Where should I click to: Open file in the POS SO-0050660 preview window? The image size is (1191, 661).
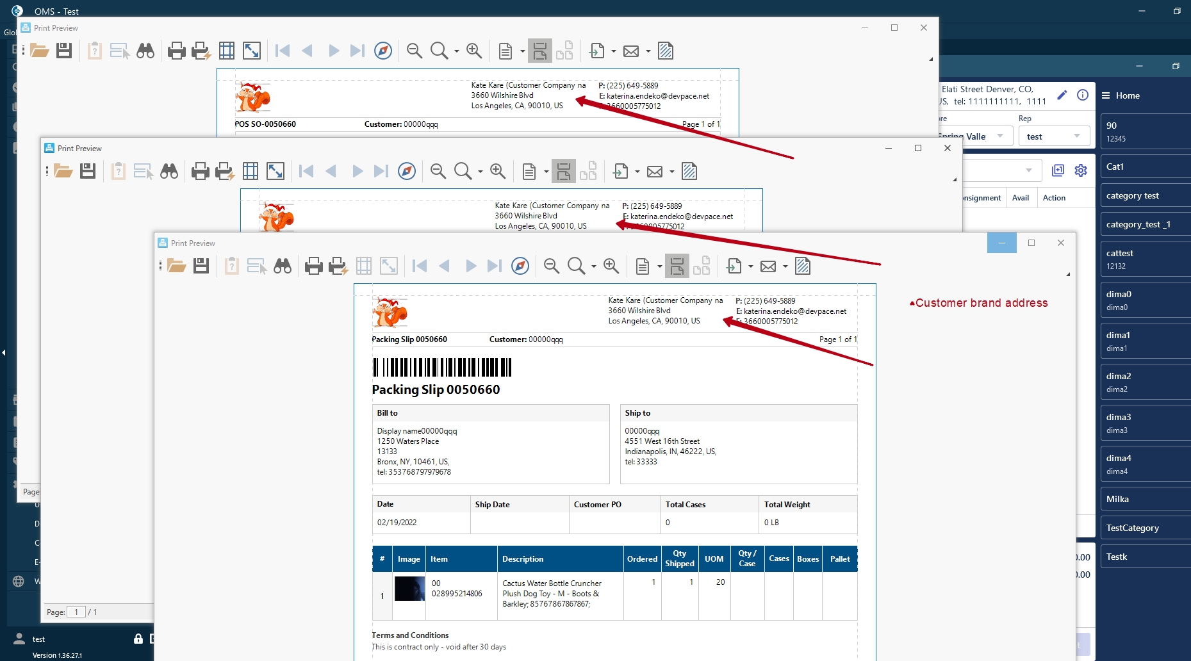point(39,51)
